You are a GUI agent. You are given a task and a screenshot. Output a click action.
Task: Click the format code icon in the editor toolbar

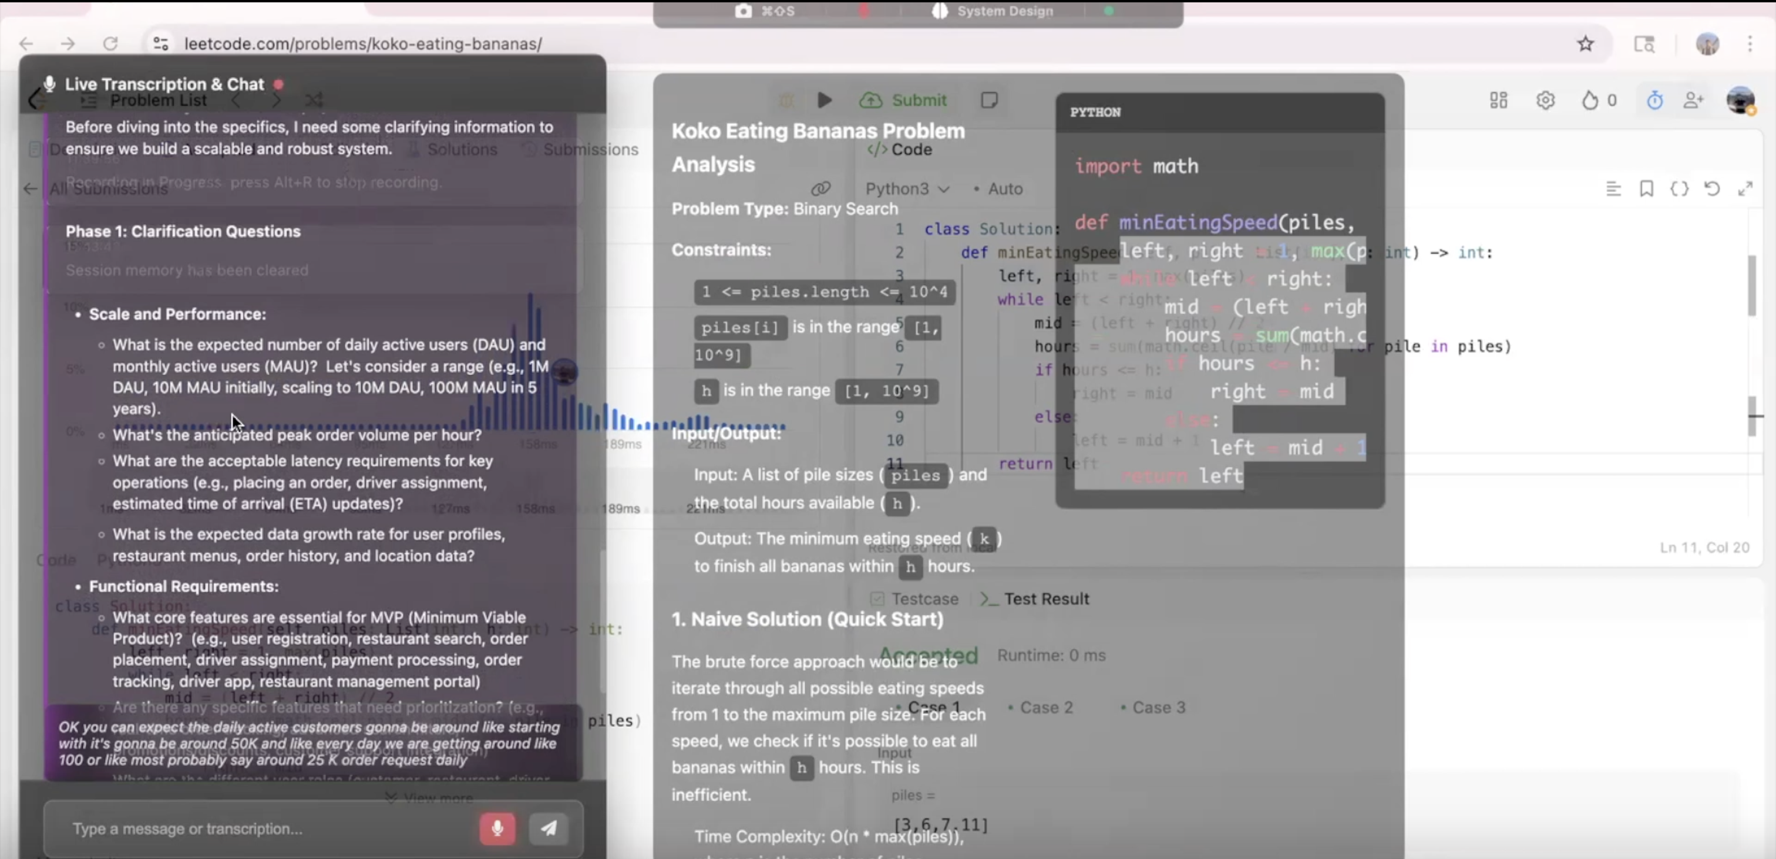coord(1613,189)
